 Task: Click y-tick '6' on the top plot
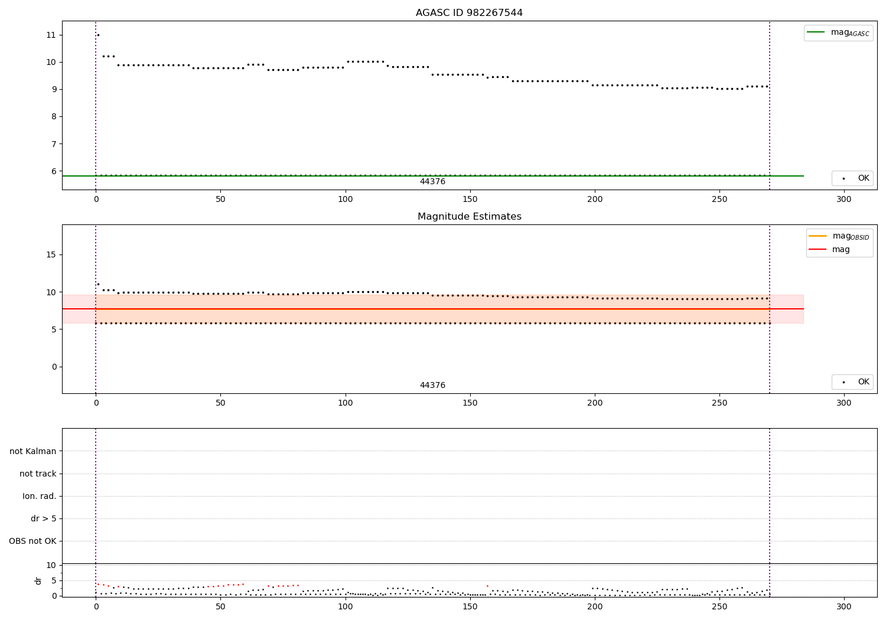pos(54,171)
